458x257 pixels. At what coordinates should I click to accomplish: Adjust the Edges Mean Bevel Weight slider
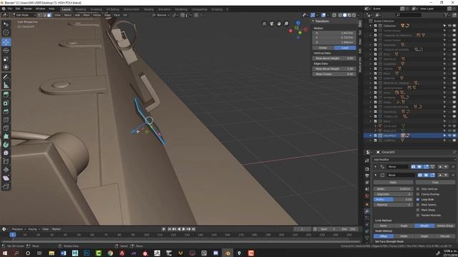tap(334, 69)
